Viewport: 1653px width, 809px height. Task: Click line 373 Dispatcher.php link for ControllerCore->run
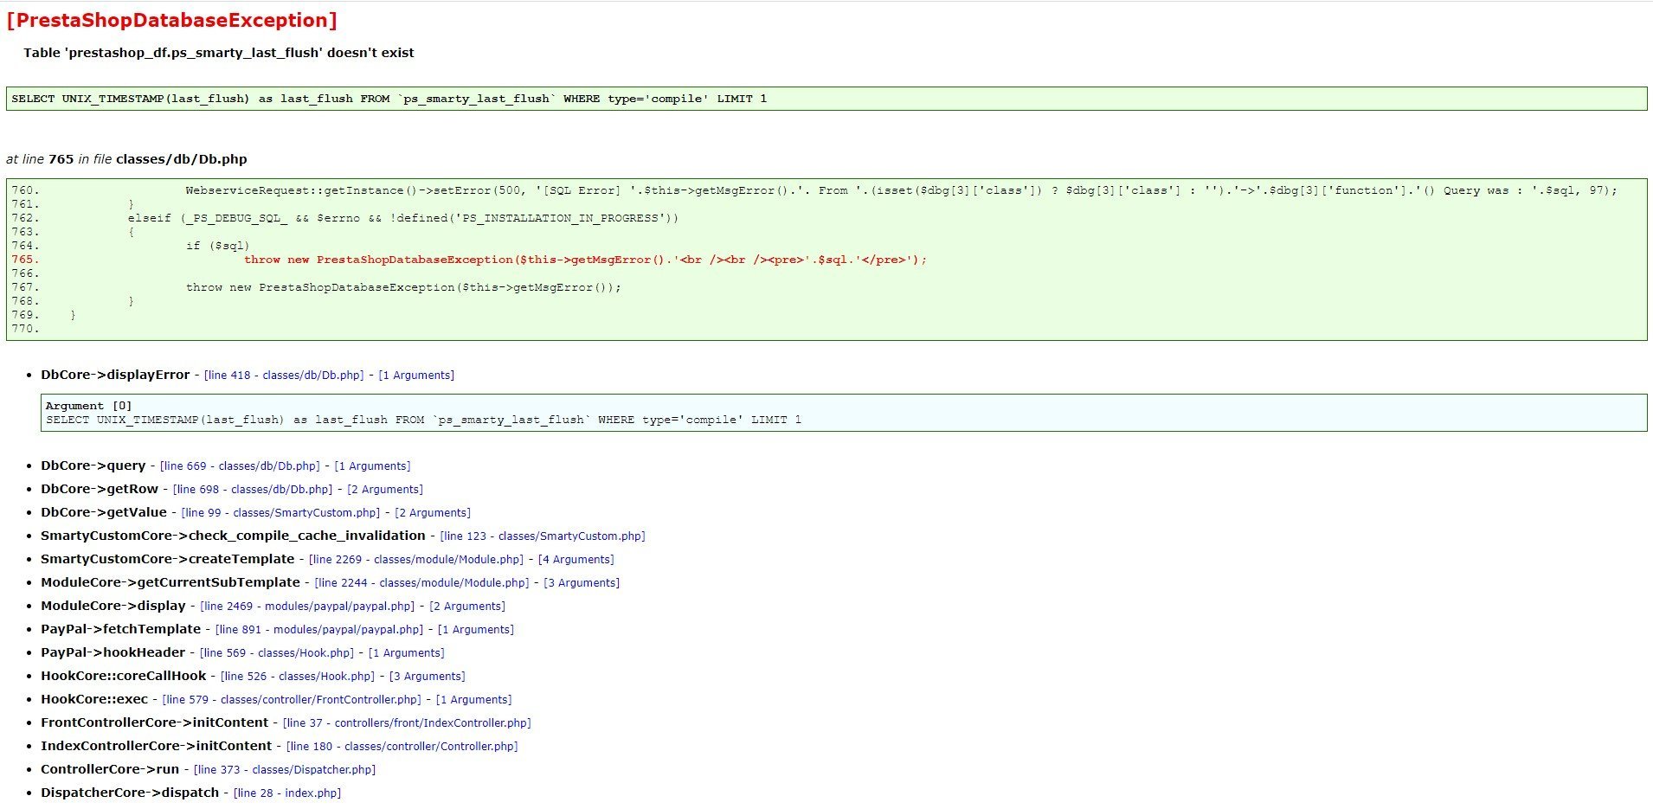(x=285, y=770)
